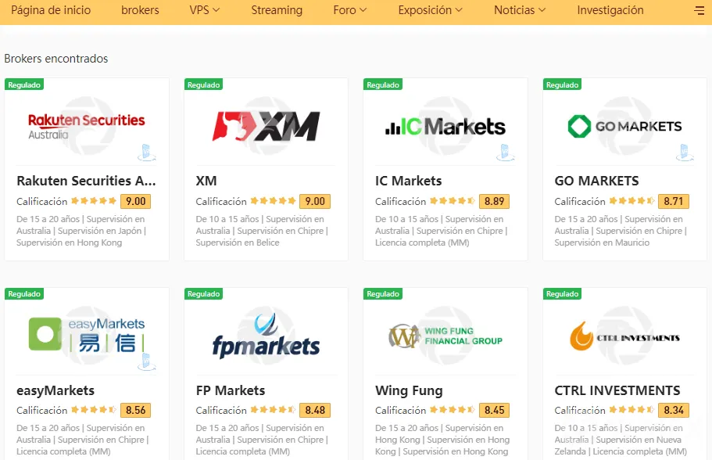The image size is (712, 460).
Task: Click the 9.00 score on Rakuten card
Action: (x=136, y=201)
